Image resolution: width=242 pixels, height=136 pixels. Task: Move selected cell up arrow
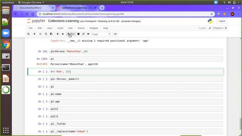pos(57,34)
